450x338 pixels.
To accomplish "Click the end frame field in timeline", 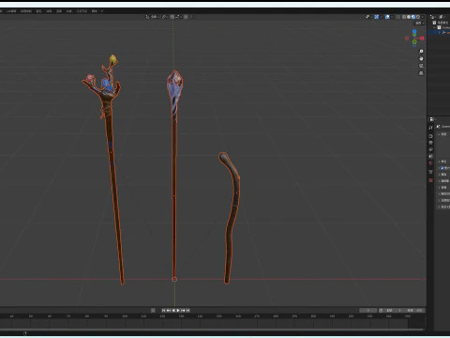I will tap(414, 311).
